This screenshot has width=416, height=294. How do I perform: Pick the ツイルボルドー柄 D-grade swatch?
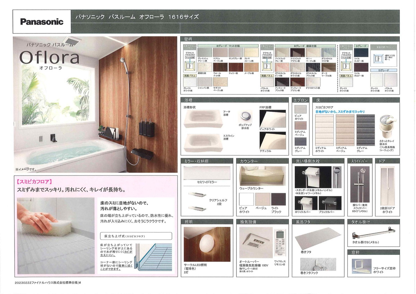[361, 67]
